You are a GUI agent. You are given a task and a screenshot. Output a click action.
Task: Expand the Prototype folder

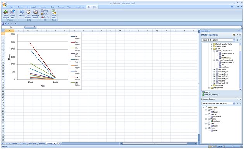(x=211, y=86)
